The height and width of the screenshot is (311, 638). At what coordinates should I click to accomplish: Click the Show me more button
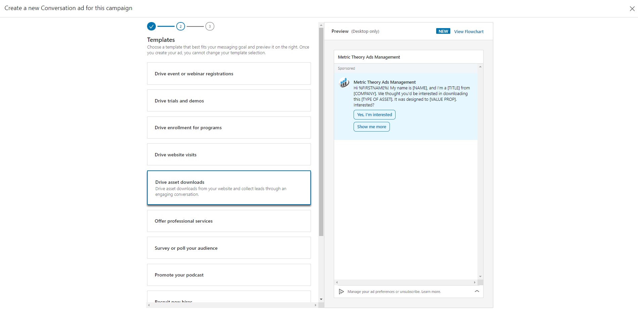(x=371, y=127)
